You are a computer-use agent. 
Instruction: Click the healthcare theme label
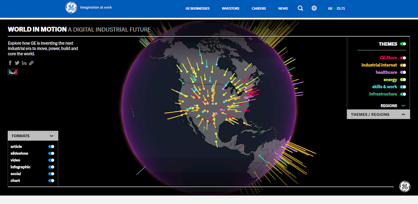[387, 72]
